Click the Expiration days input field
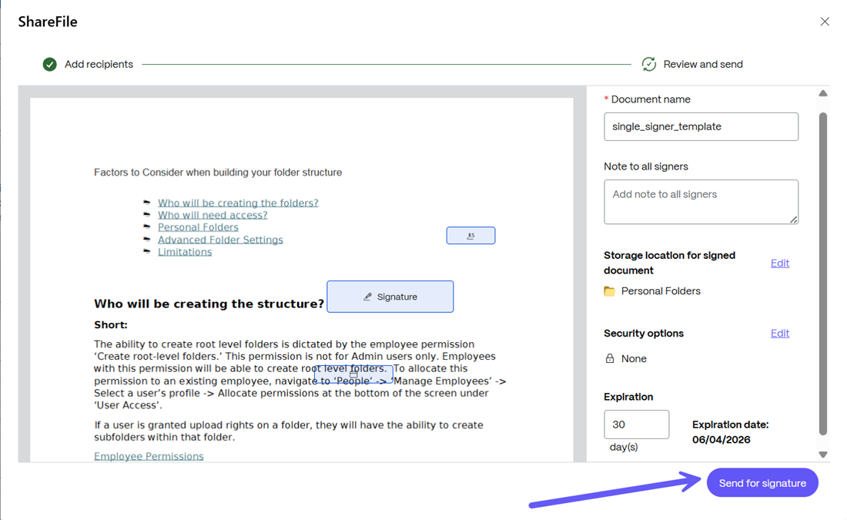 point(636,424)
